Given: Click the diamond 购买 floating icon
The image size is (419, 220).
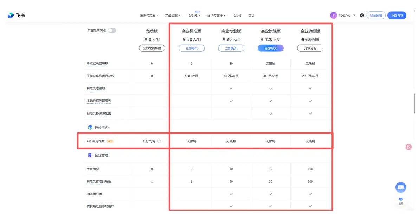Looking at the screenshot, I should click(401, 200).
